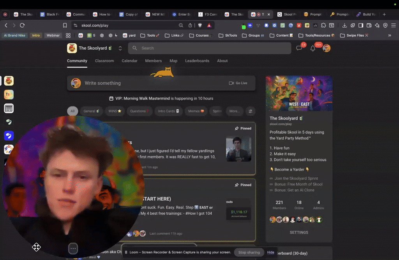Viewport: 399px width, 260px height.
Task: Open the Ts group in sidebar
Action: [9, 94]
